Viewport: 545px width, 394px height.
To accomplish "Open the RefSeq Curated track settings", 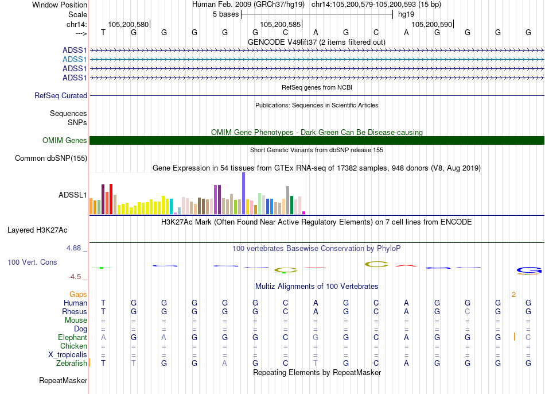I will [61, 96].
